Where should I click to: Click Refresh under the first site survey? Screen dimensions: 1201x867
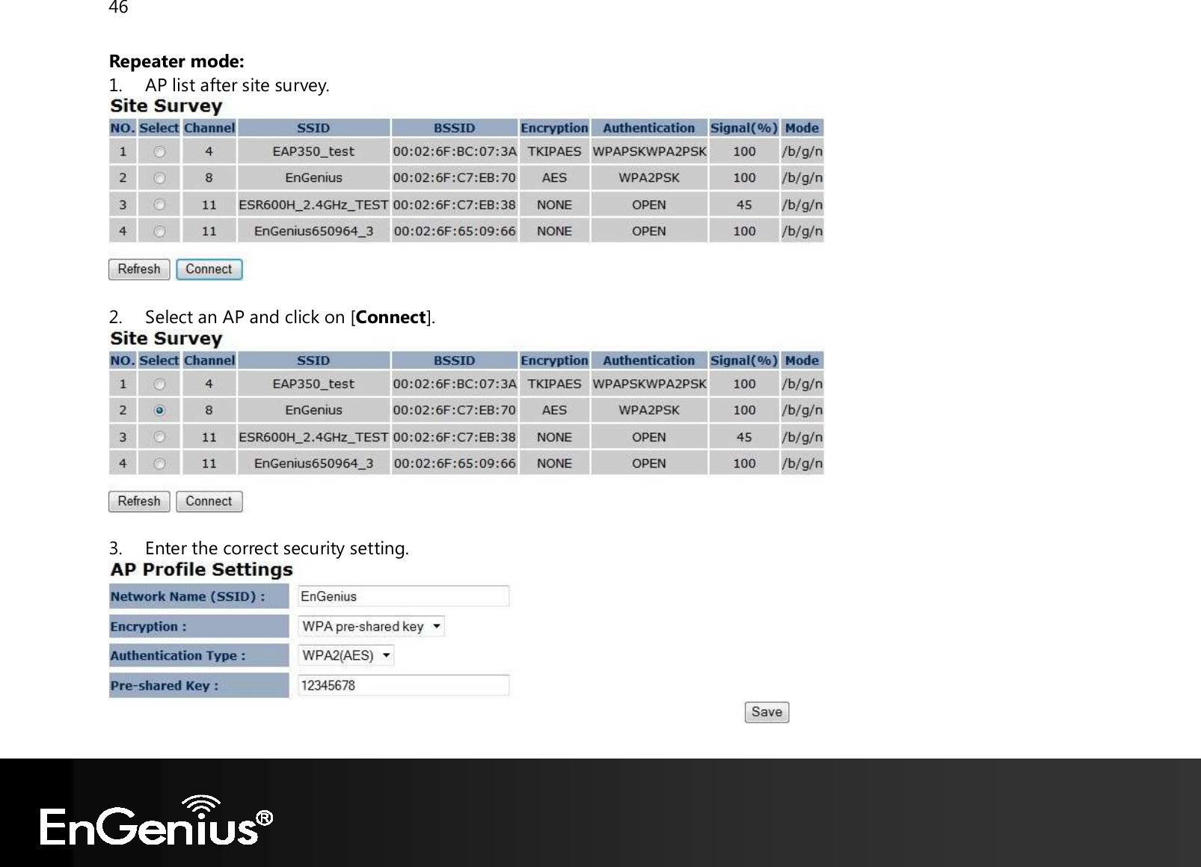[x=139, y=269]
